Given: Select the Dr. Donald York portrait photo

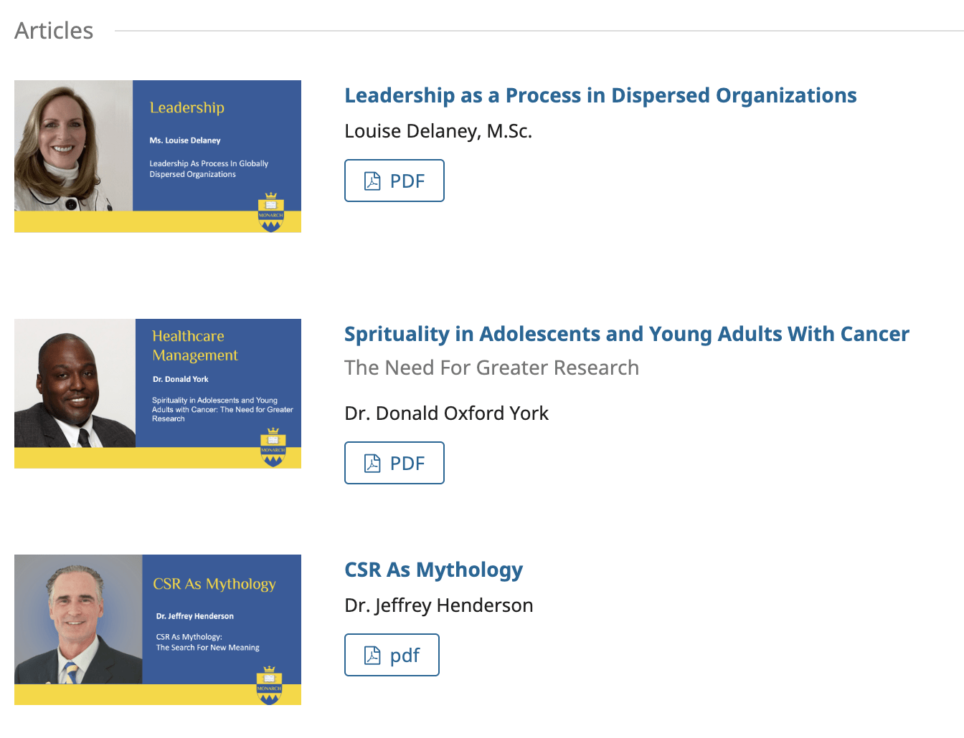Looking at the screenshot, I should (x=75, y=383).
